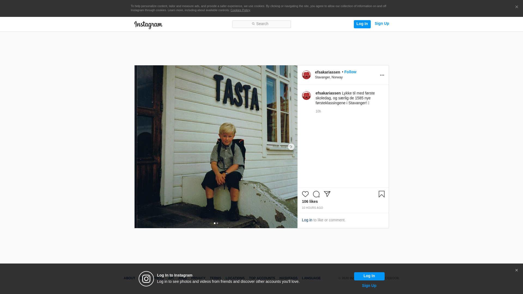The width and height of the screenshot is (523, 294).
Task: Go to Instagram home via logo
Action: tap(148, 25)
